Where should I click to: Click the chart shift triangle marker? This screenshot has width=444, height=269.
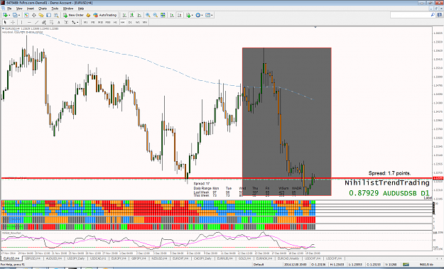point(315,27)
